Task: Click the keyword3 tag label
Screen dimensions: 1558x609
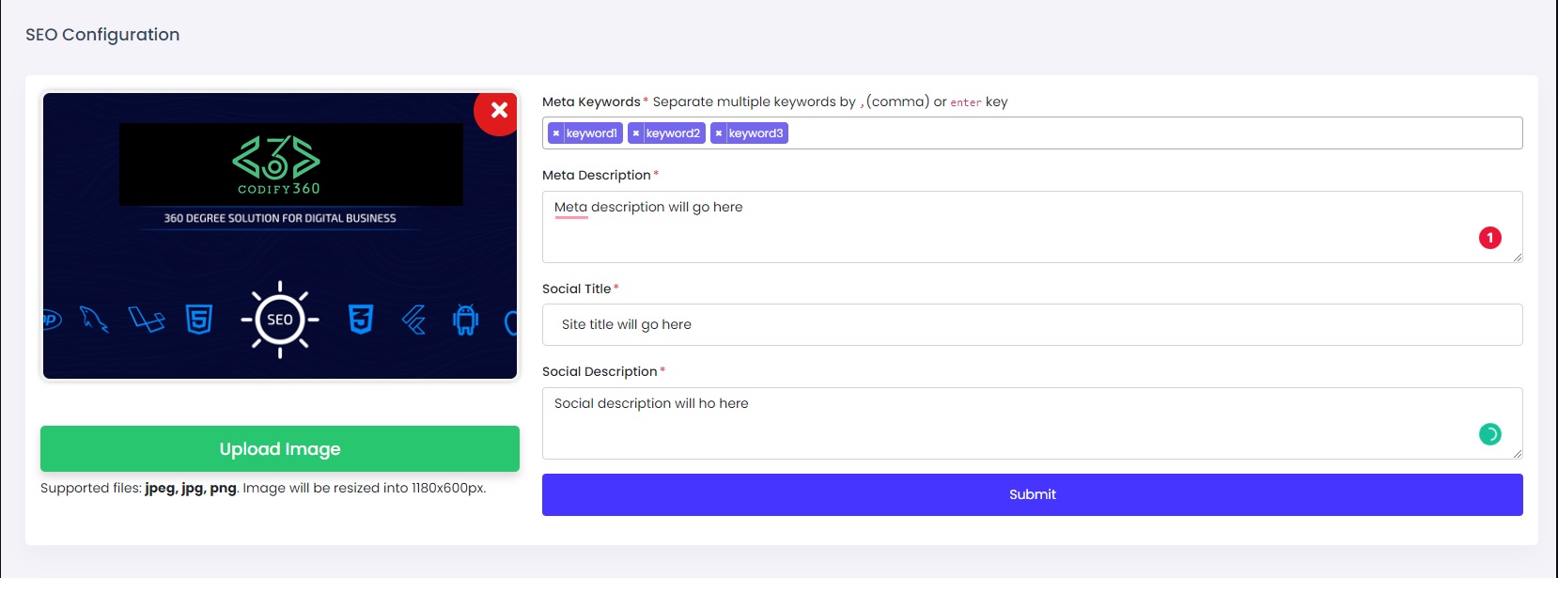Action: pyautogui.click(x=756, y=133)
